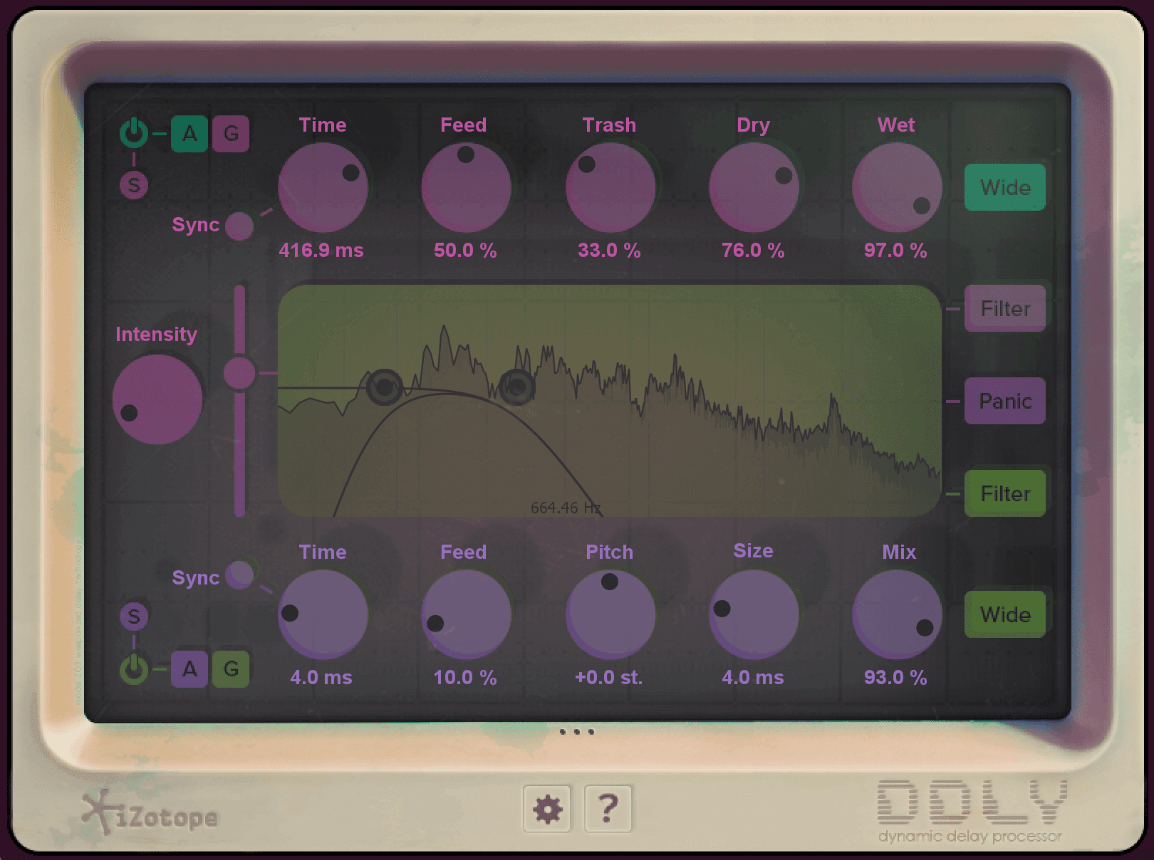Click the top Time knob at 416.9 ms
Viewport: 1154px width, 860px height.
click(323, 187)
